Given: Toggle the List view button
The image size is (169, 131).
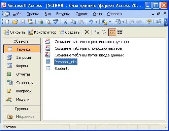Looking at the screenshot, I should point(112,32).
